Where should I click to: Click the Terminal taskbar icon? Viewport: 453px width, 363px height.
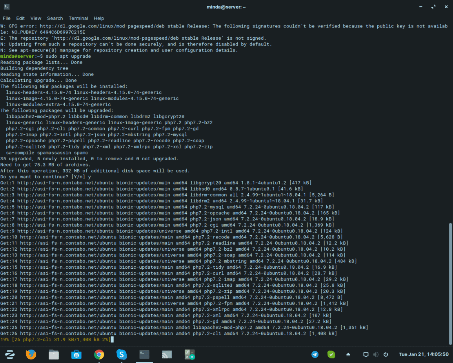click(x=144, y=354)
